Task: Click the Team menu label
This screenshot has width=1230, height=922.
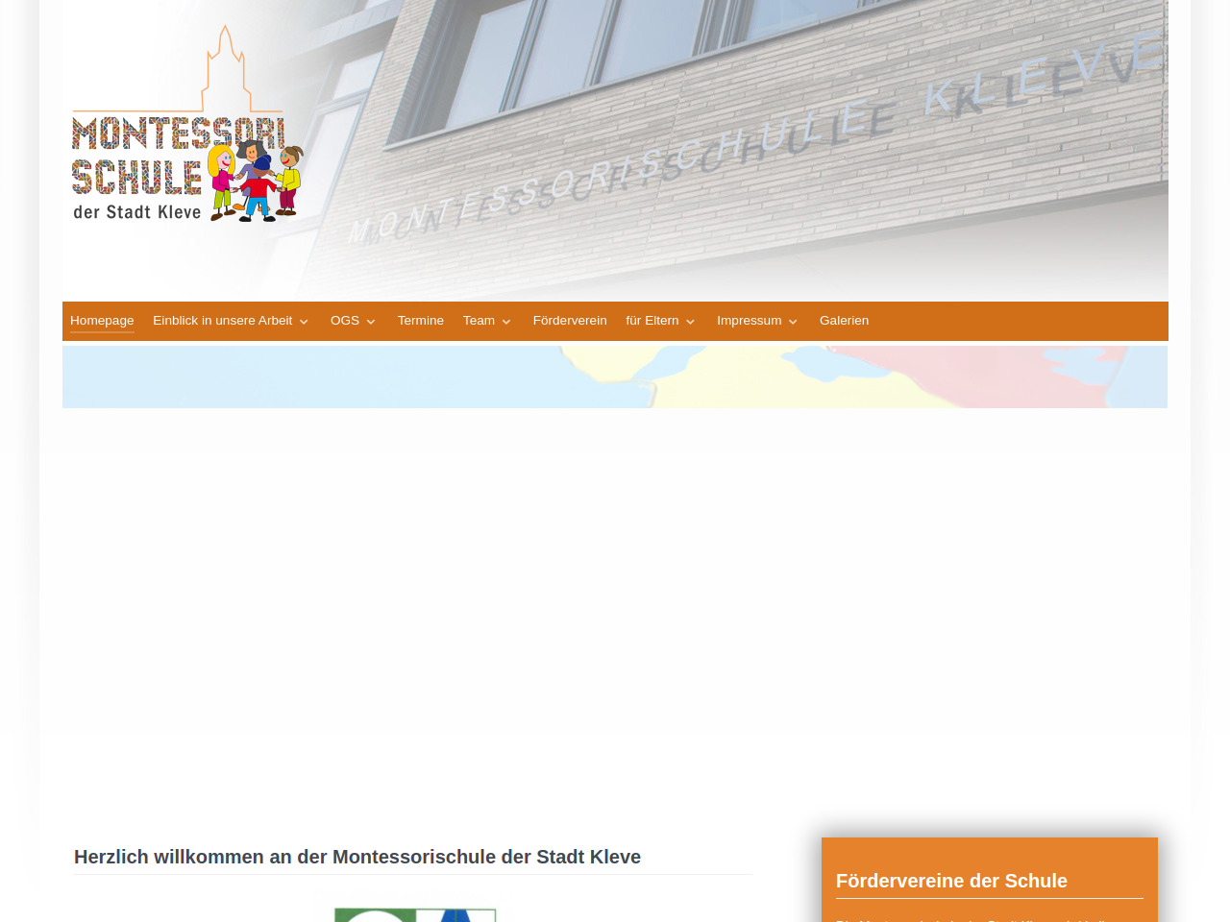Action: (479, 321)
